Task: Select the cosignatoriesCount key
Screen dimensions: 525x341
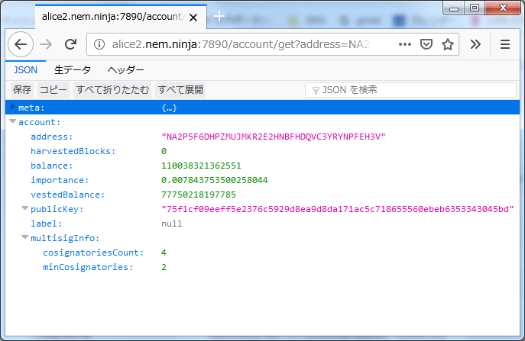Action: [93, 253]
